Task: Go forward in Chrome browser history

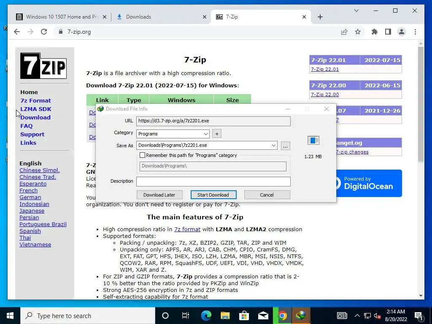Action: coord(30,32)
